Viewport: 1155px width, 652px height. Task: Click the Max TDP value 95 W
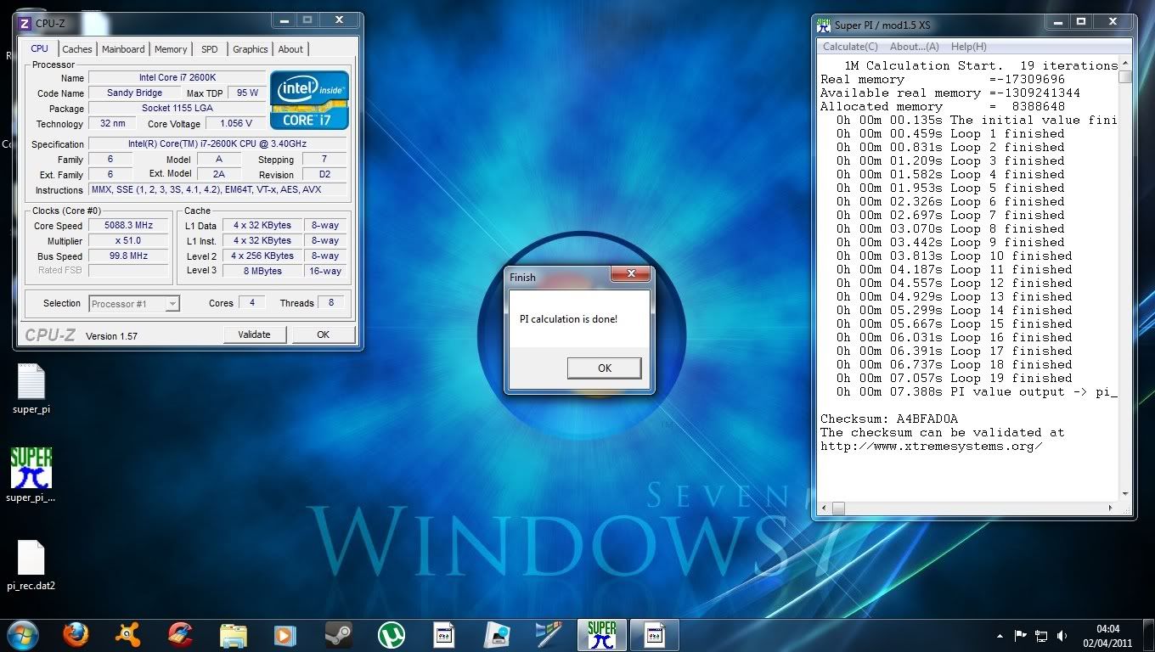coord(248,93)
